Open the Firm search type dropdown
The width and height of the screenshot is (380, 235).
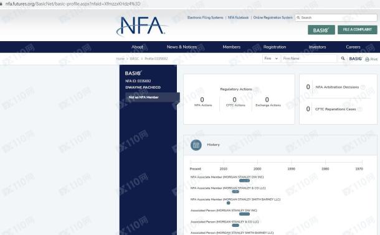pyautogui.click(x=271, y=59)
